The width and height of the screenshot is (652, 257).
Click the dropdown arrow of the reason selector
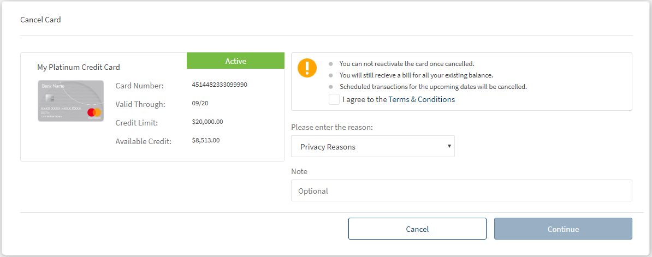tap(449, 146)
